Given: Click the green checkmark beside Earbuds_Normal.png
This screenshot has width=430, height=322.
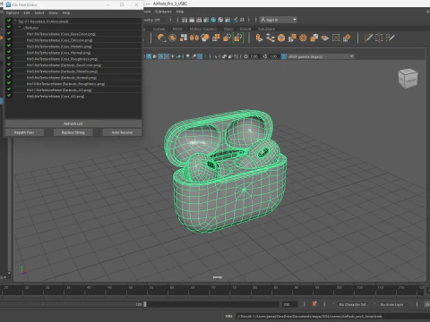Looking at the screenshot, I should pos(9,77).
